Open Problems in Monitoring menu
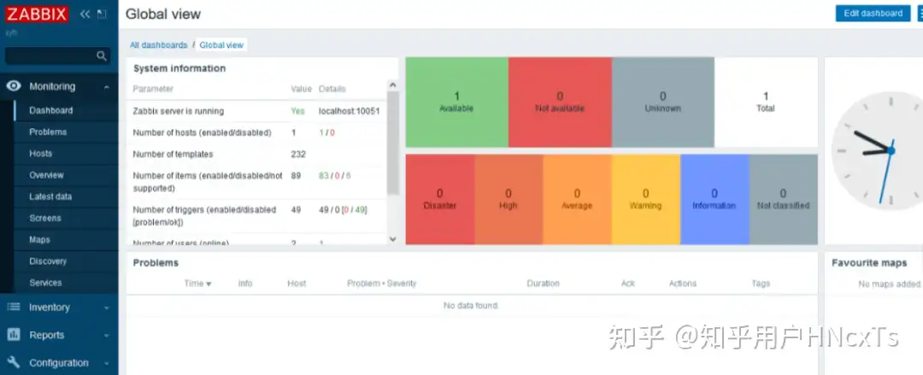This screenshot has width=923, height=375. point(48,132)
